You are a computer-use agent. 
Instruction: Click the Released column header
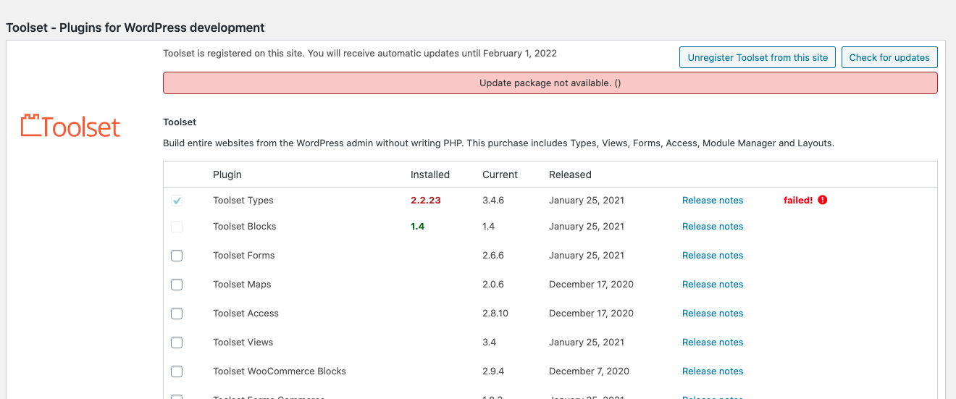[570, 175]
